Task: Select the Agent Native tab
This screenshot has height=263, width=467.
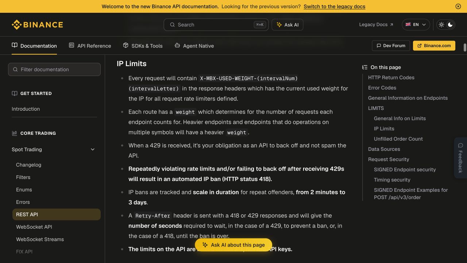Action: [x=194, y=46]
